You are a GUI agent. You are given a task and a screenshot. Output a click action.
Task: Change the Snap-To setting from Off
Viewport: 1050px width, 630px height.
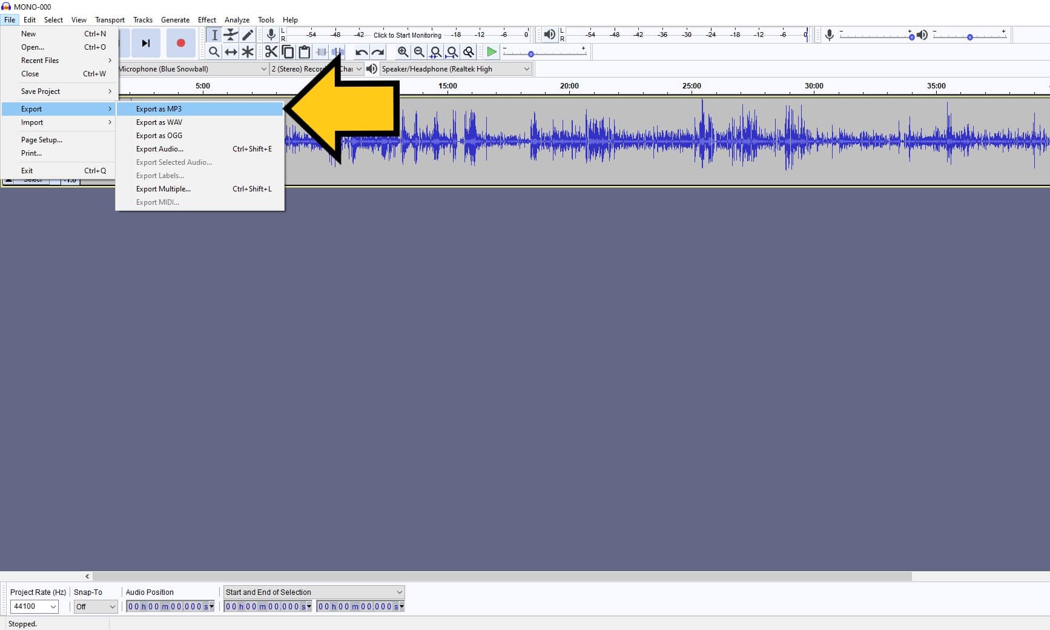pos(95,606)
